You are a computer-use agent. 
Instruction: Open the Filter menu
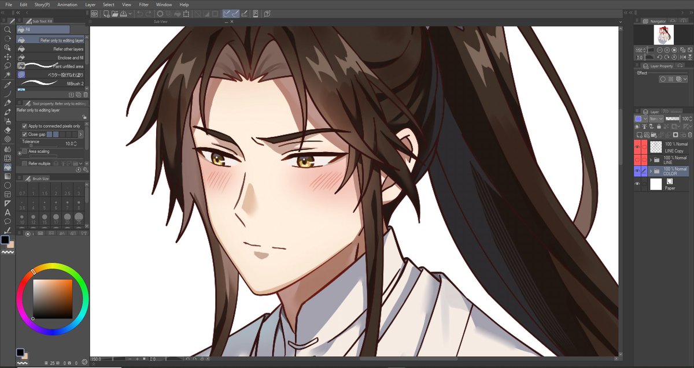tap(143, 5)
